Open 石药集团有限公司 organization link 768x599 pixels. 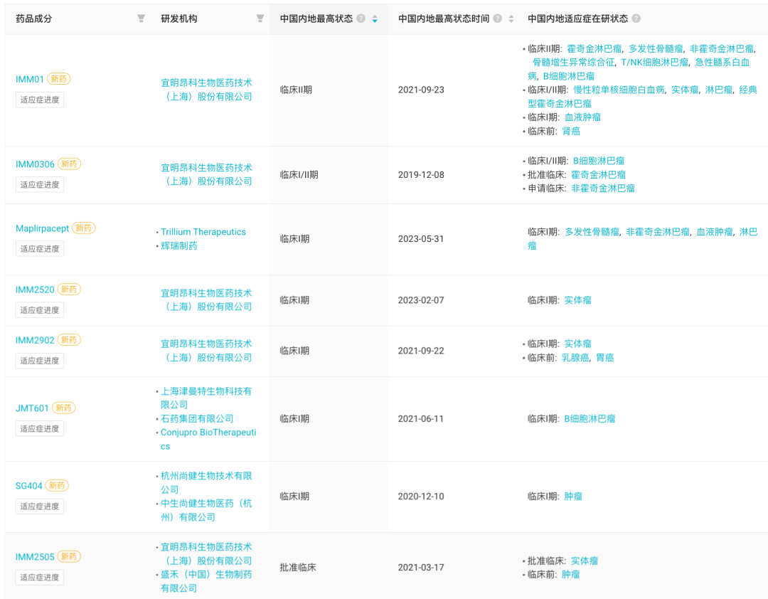click(197, 418)
